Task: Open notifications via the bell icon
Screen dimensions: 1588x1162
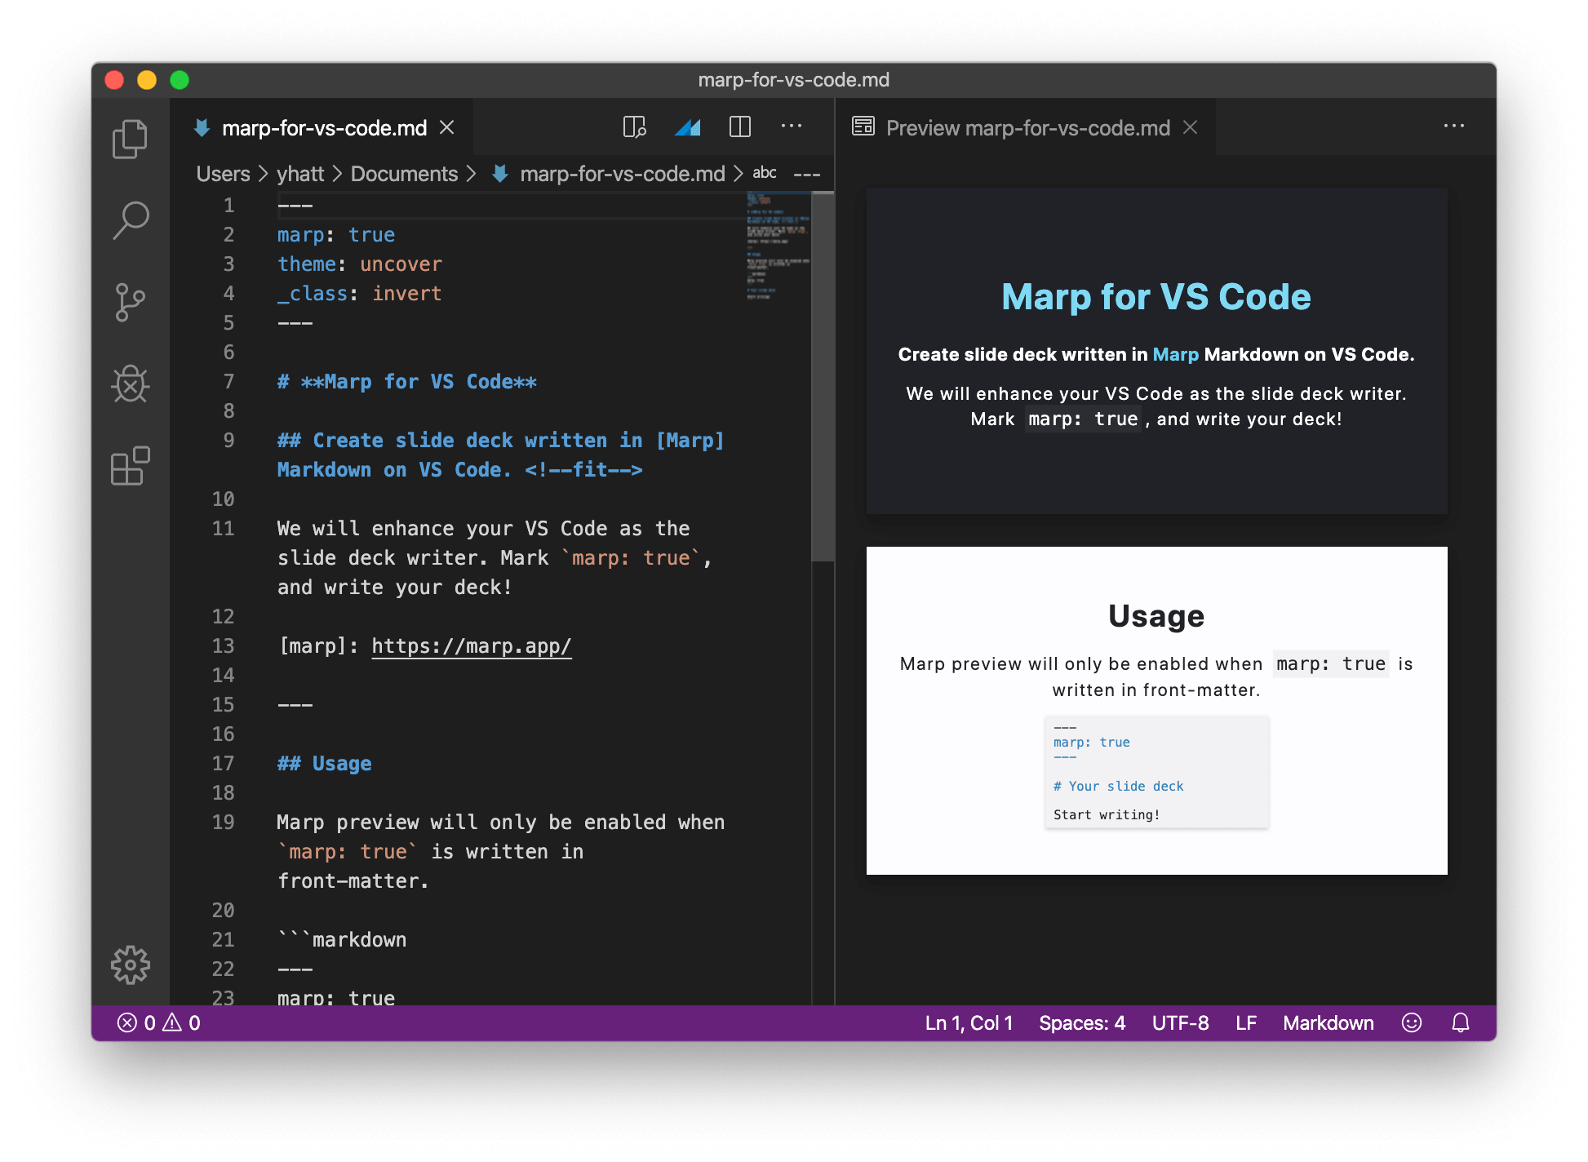Action: [x=1460, y=1022]
